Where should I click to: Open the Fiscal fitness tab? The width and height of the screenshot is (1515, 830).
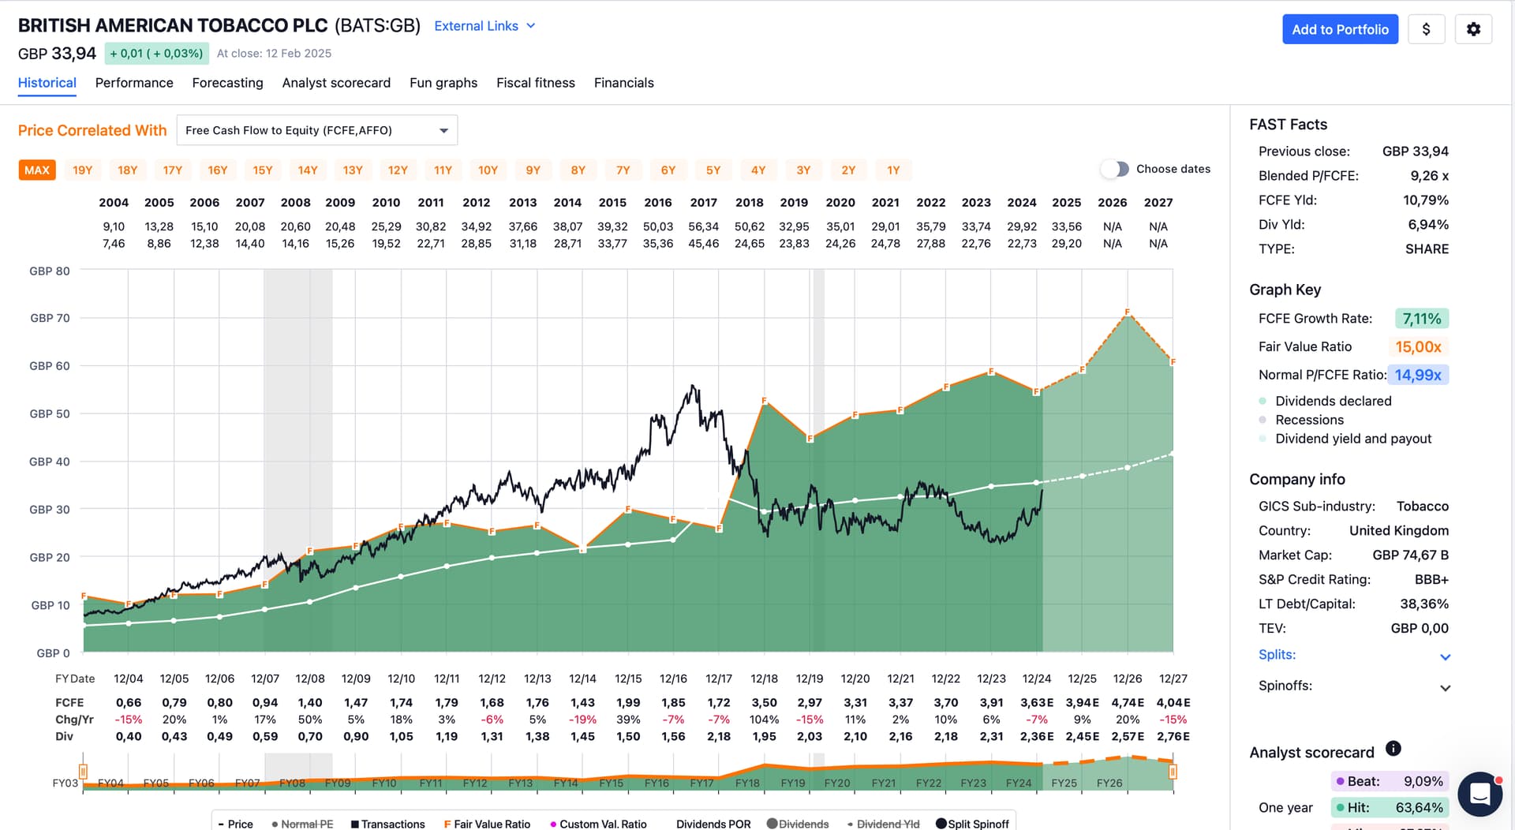tap(536, 83)
